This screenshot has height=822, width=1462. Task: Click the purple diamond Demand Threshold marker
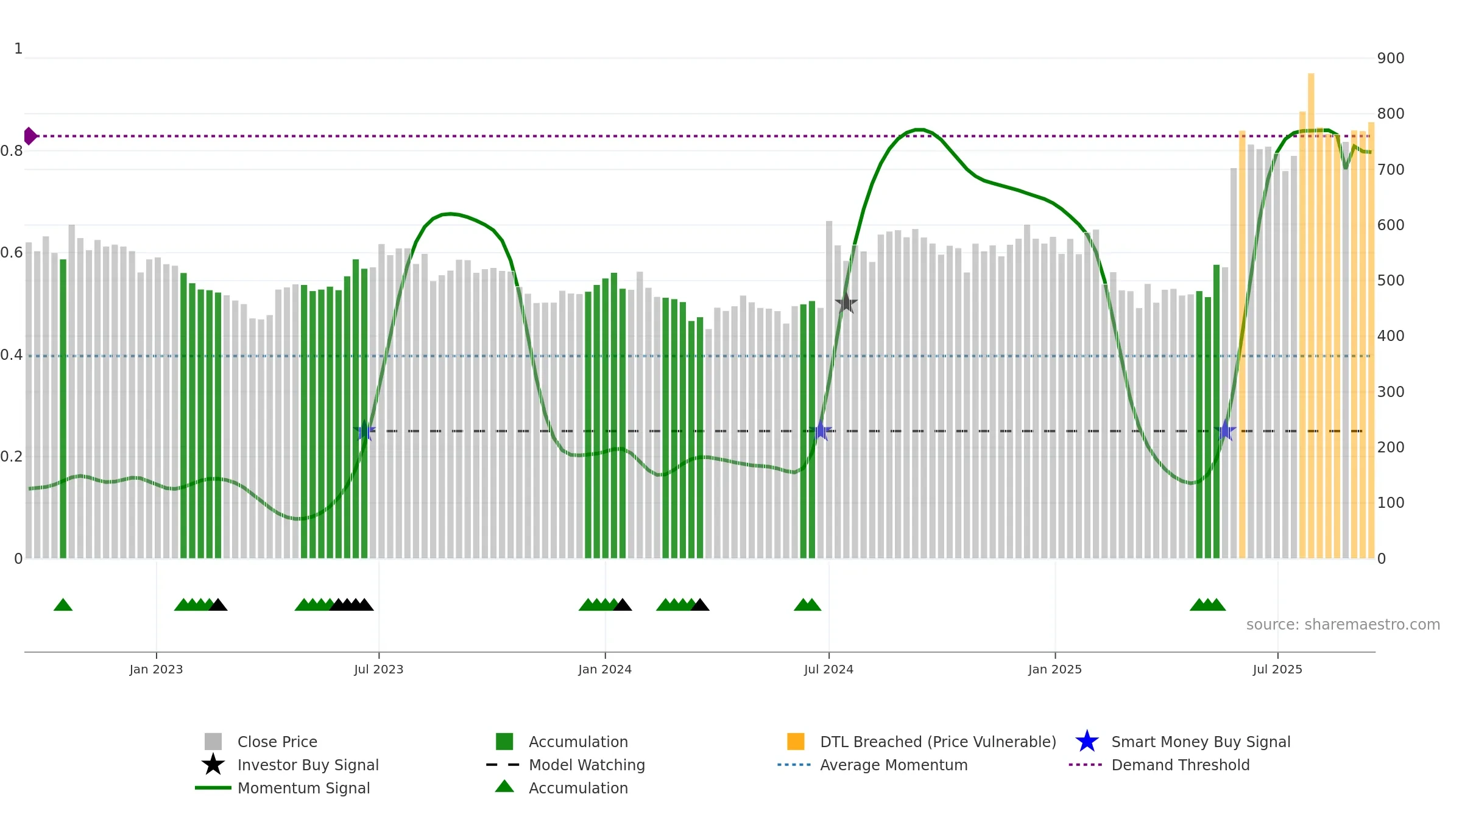pos(30,136)
